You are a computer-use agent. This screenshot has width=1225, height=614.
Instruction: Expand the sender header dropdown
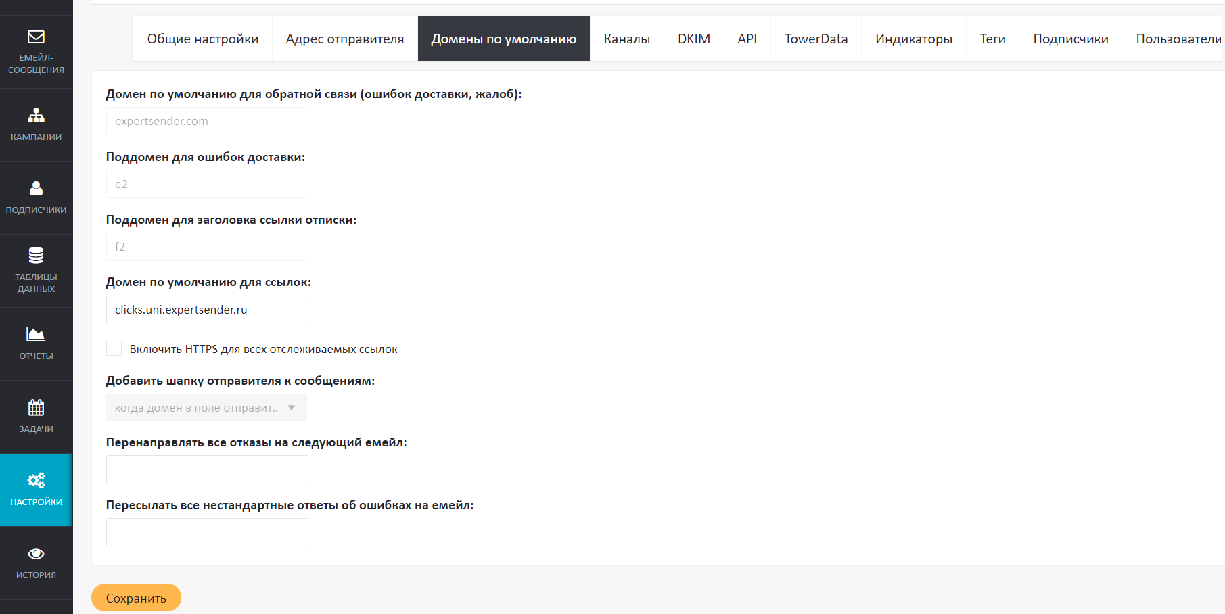click(206, 408)
